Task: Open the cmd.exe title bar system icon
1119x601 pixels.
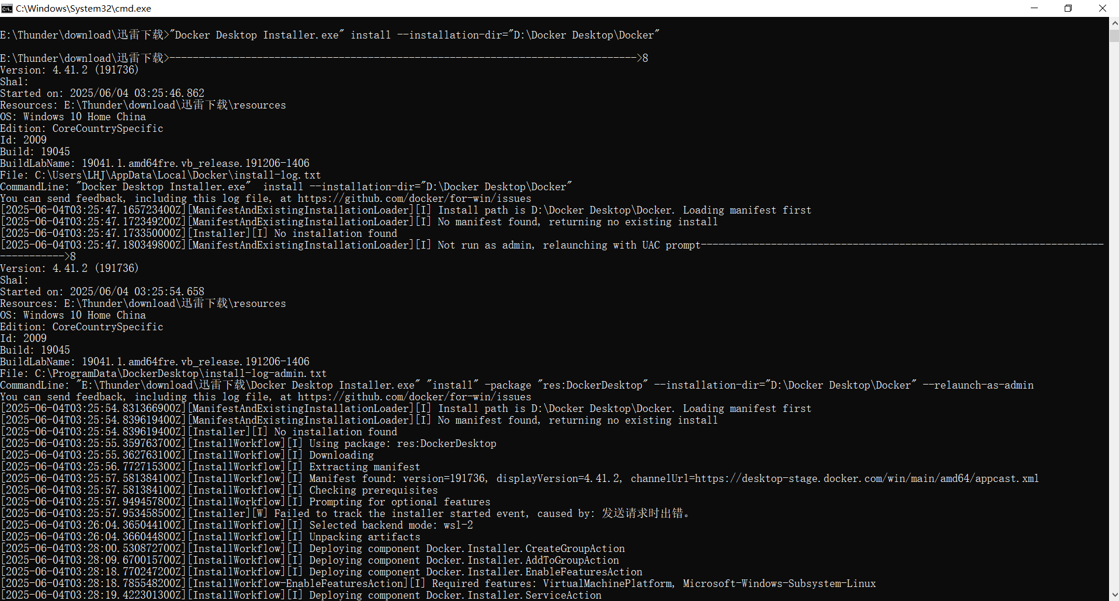Action: click(7, 8)
